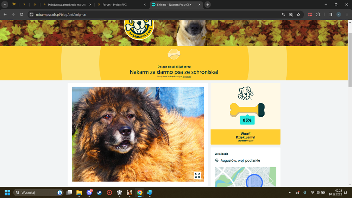Click the bone icon above 'Dołącz do akcji'
The image size is (352, 198).
click(x=174, y=54)
